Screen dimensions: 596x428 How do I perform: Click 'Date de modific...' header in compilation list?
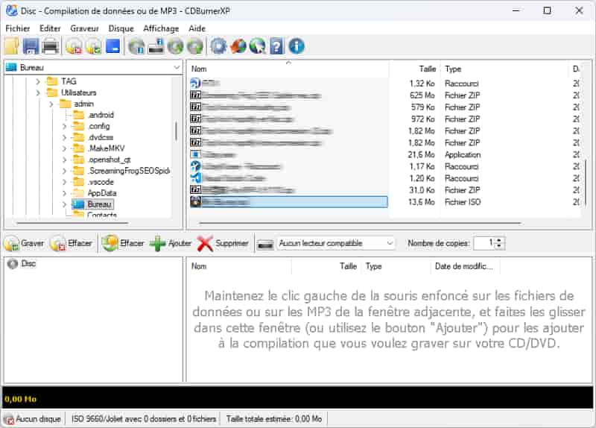pyautogui.click(x=465, y=266)
